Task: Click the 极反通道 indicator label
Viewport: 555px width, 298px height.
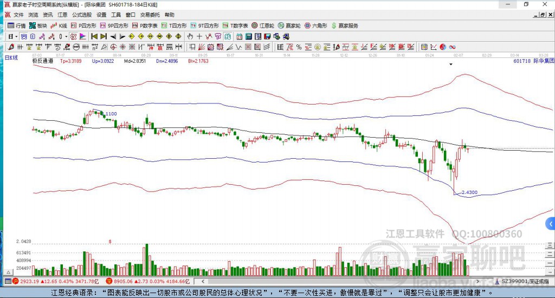Action: coord(43,61)
